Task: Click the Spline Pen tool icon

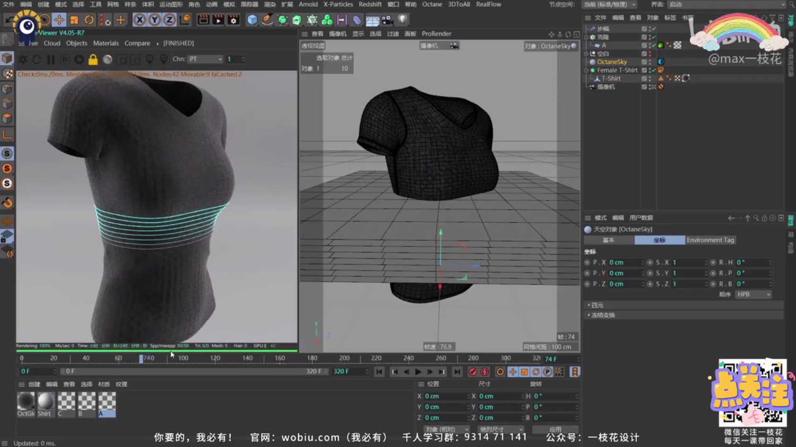Action: [x=267, y=20]
